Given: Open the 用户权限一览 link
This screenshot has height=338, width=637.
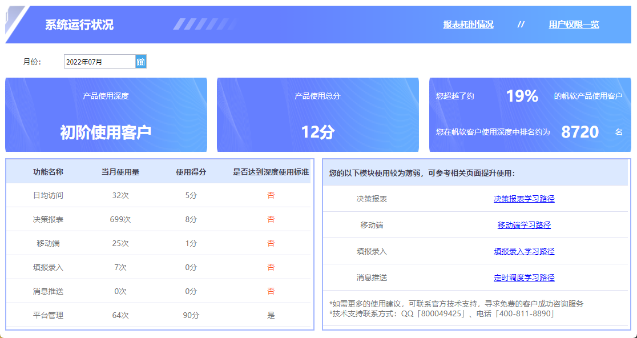Looking at the screenshot, I should tap(574, 25).
